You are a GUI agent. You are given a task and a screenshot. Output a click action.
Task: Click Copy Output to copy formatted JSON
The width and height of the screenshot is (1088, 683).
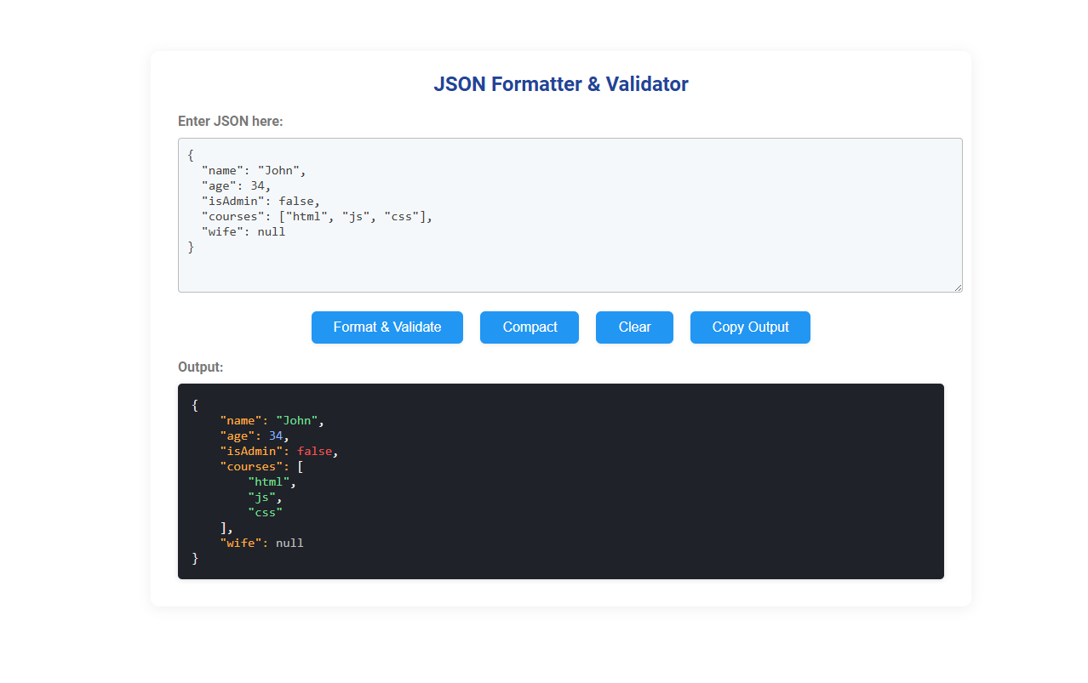tap(749, 327)
